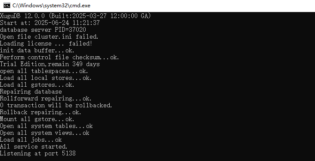Click the Rollforward repairing ok line

click(x=46, y=98)
